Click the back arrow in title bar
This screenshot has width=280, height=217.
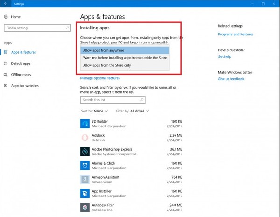pos(6,4)
